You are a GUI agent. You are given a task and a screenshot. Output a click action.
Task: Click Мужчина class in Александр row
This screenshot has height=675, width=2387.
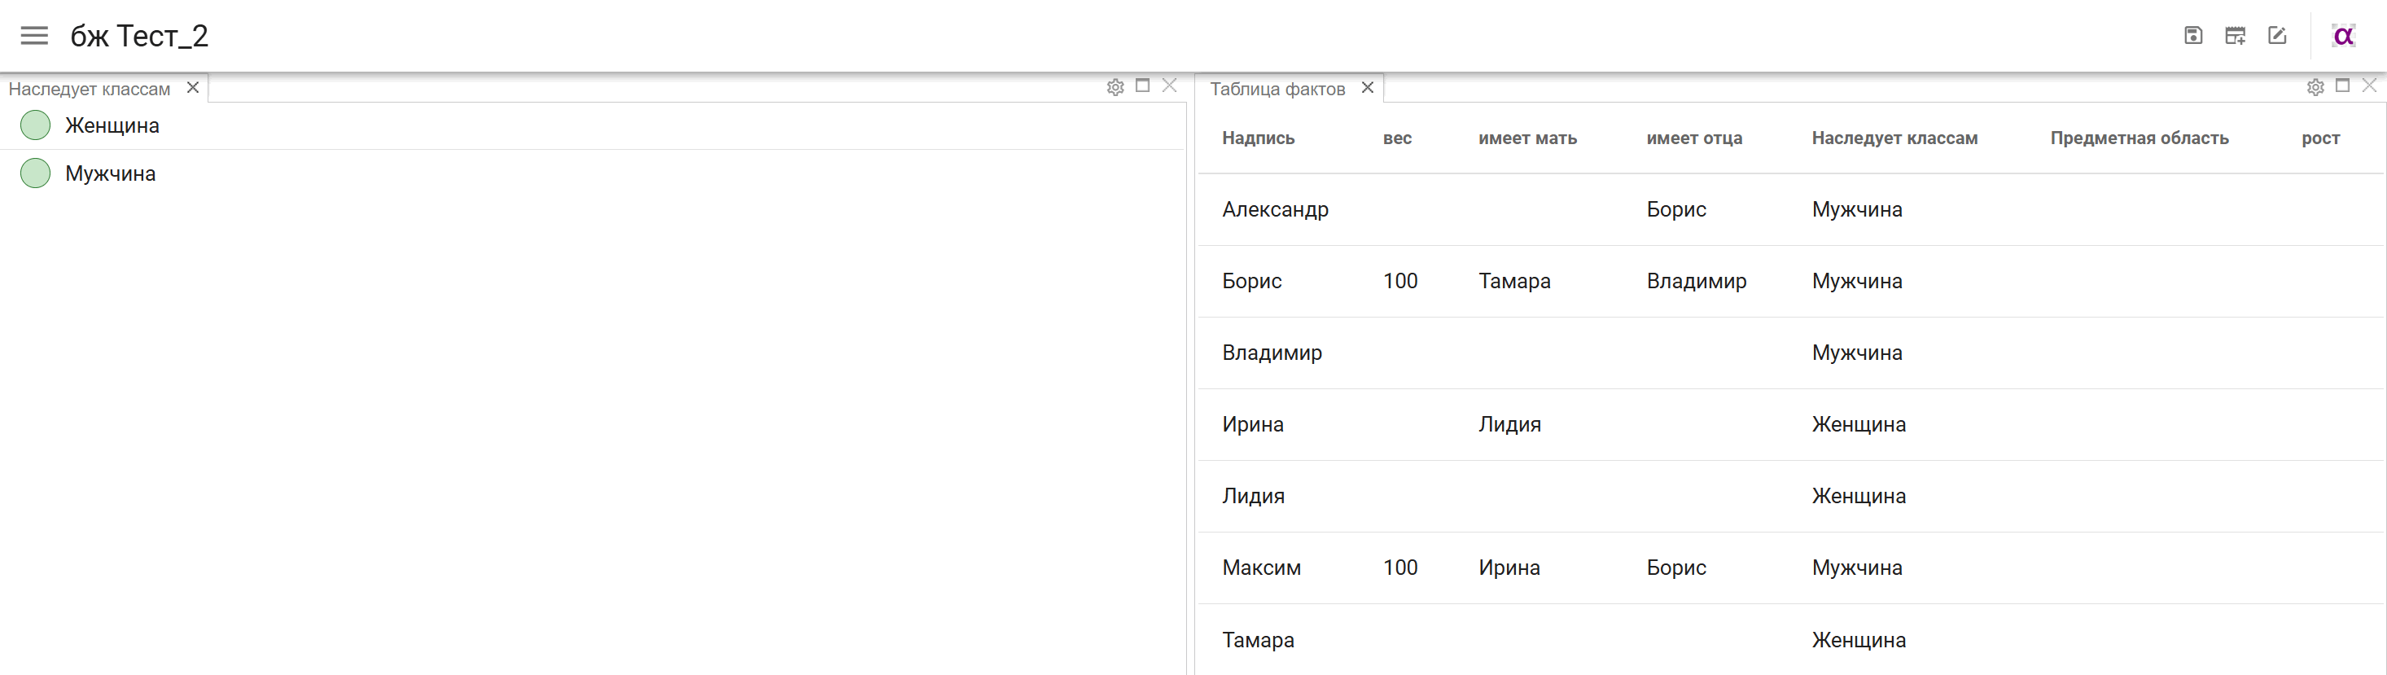1857,209
